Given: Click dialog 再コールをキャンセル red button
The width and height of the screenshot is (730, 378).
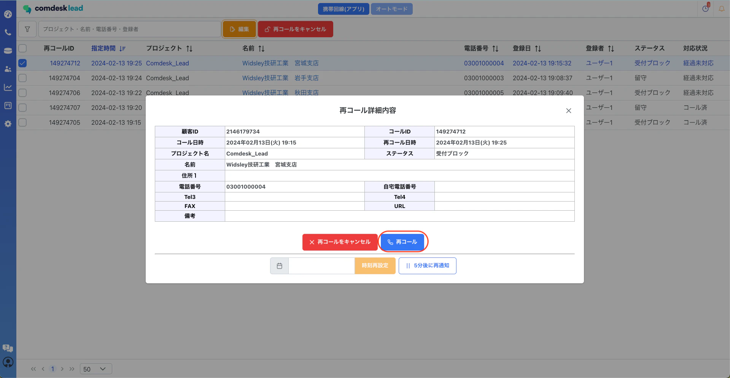Looking at the screenshot, I should pos(340,242).
